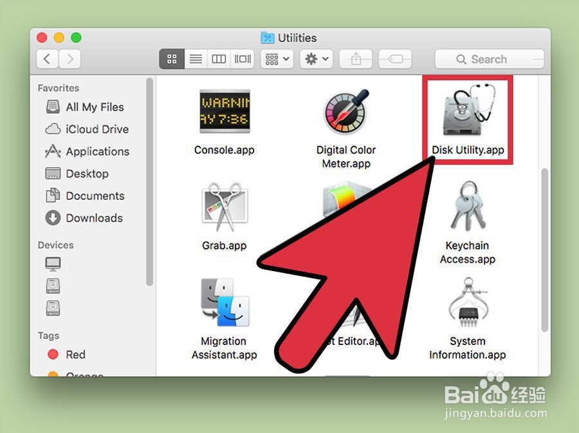The width and height of the screenshot is (579, 433).
Task: Click the Keychain Access.app file name
Action: [x=468, y=252]
